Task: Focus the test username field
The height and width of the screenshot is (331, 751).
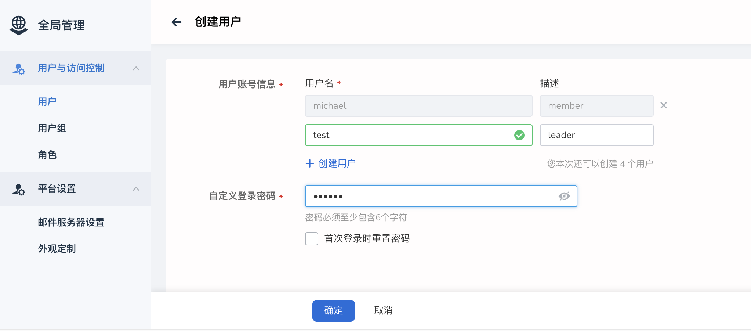Action: [x=419, y=135]
